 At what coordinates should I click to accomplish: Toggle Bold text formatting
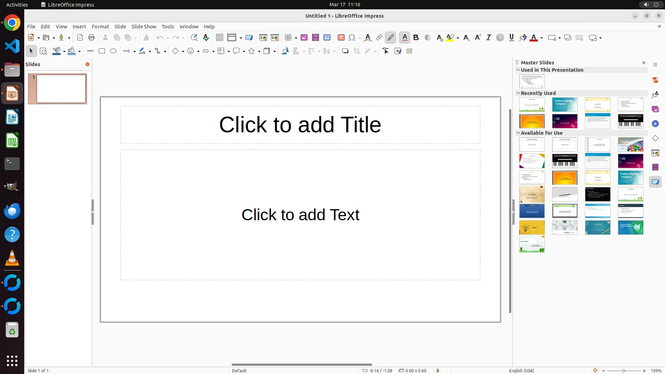[416, 38]
